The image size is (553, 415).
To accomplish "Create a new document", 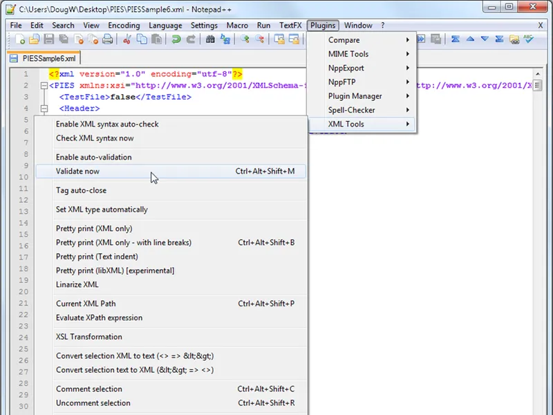I will [19, 40].
